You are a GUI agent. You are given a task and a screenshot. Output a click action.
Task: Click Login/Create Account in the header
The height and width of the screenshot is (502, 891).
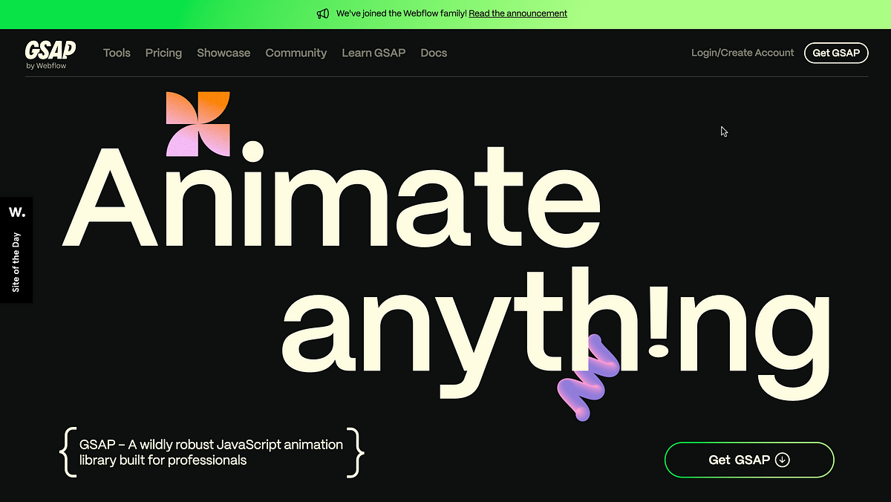coord(742,53)
